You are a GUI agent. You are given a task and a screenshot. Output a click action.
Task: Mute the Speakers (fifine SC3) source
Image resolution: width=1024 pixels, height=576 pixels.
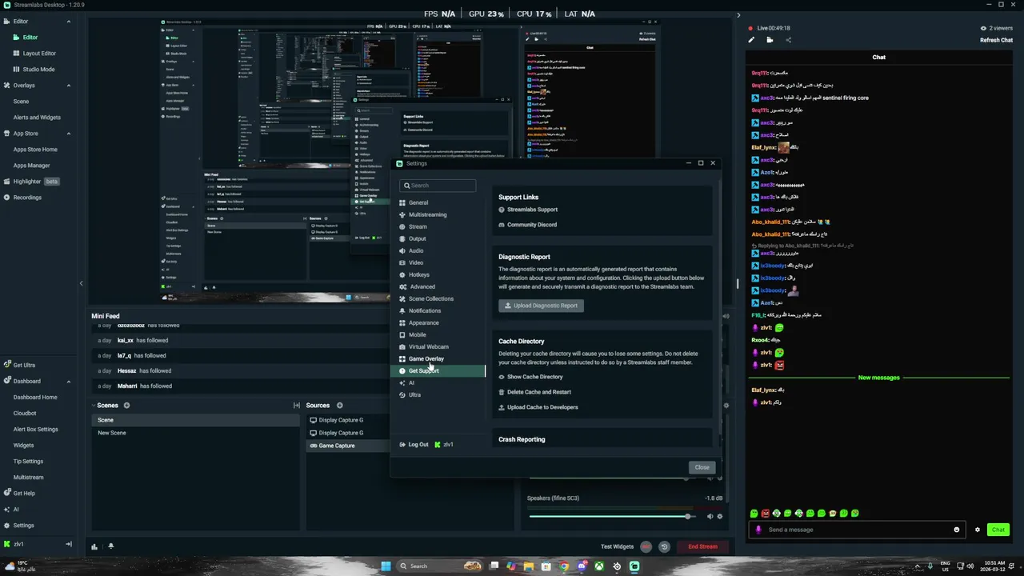click(x=710, y=516)
